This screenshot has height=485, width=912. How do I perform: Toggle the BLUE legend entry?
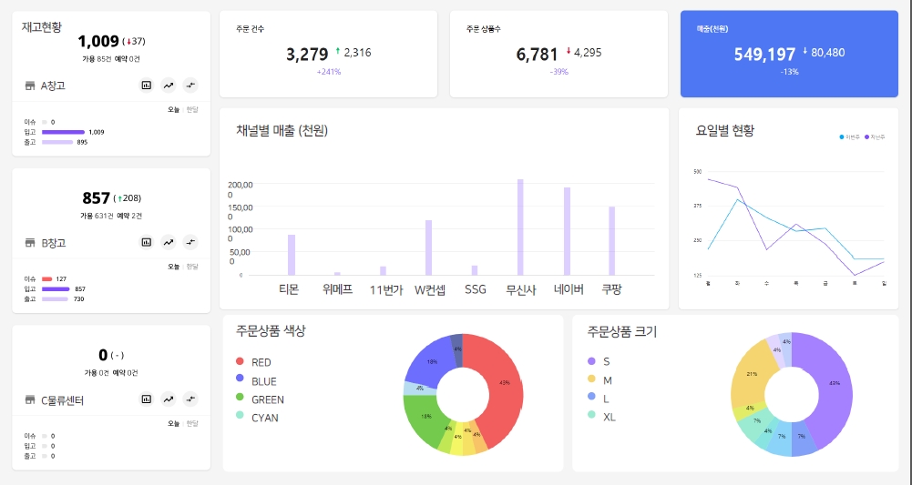pos(256,381)
